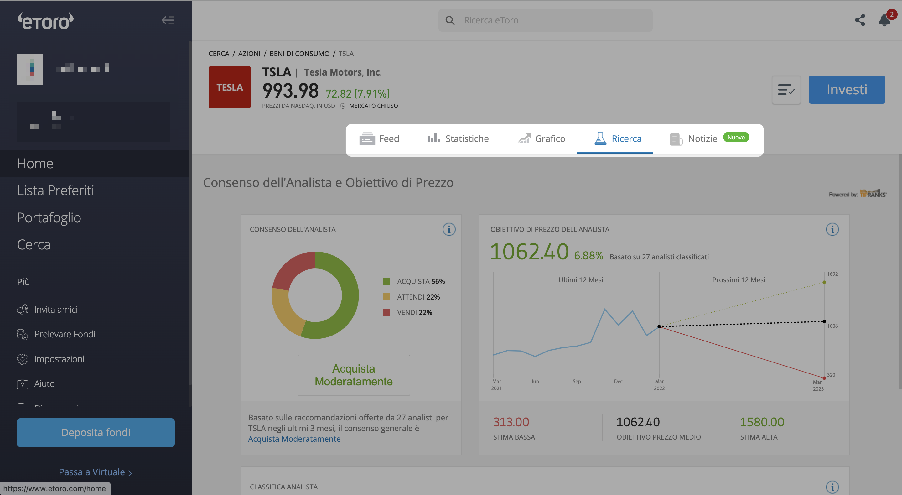902x495 pixels.
Task: Open the Grafico tab
Action: click(x=541, y=139)
